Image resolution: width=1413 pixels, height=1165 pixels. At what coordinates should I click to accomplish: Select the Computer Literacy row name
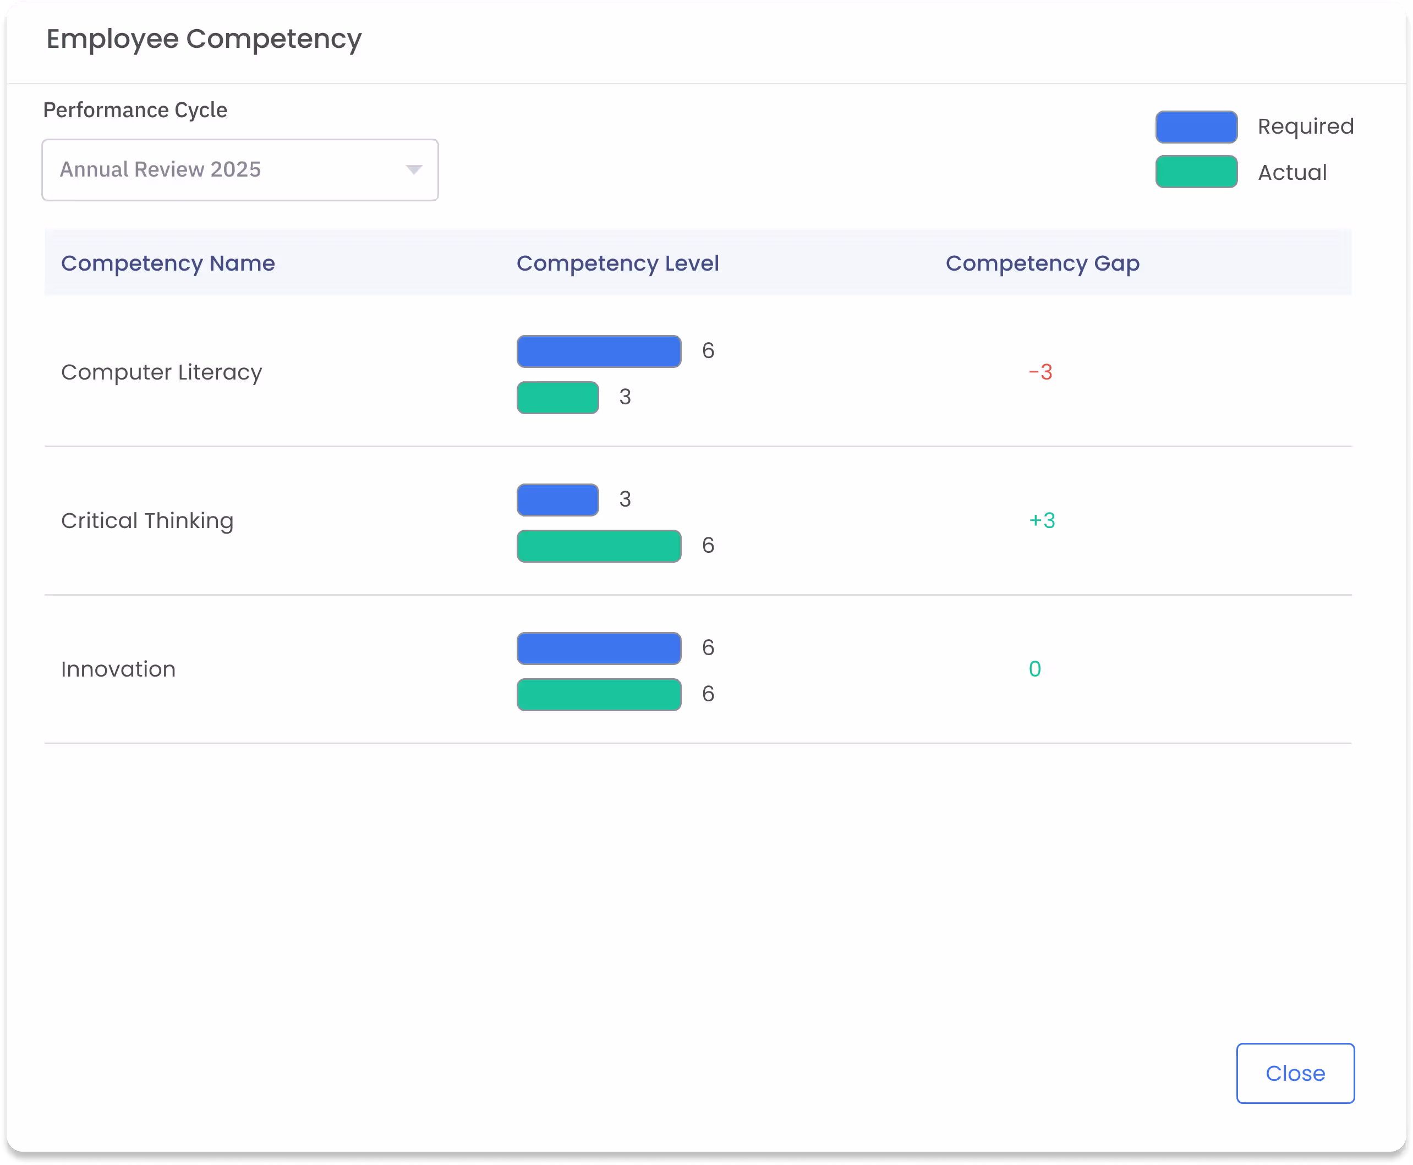161,372
